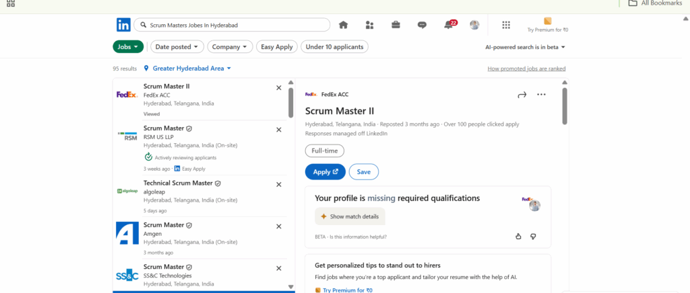Click the FedEx logo in job details header
The image size is (690, 293).
coord(311,94)
